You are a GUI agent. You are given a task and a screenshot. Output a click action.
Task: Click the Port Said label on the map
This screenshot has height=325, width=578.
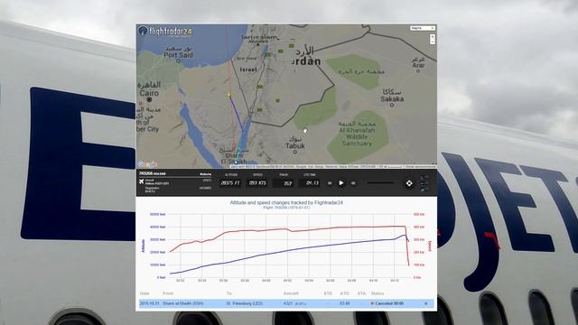click(178, 55)
